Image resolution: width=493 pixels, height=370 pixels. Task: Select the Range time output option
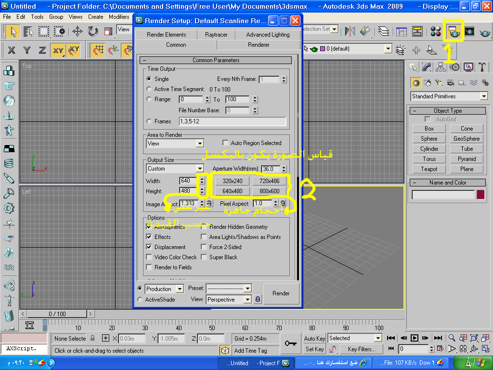point(149,99)
